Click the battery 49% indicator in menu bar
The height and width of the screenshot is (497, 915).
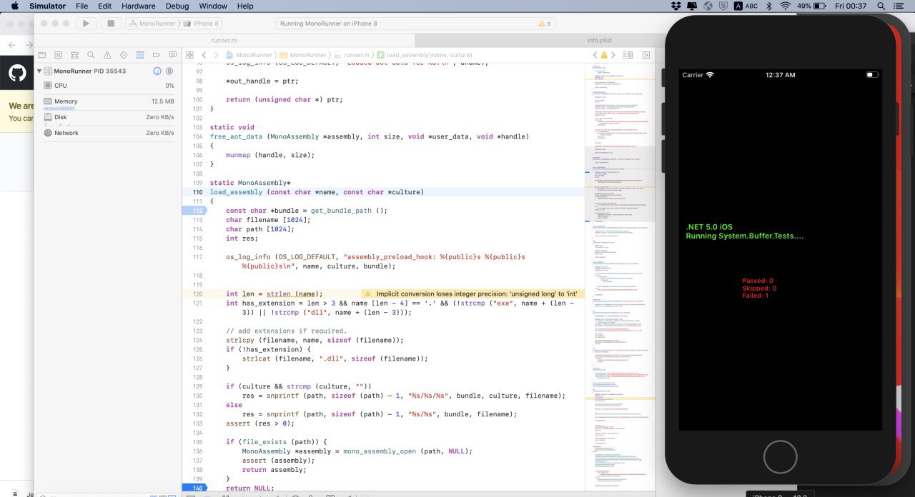813,6
